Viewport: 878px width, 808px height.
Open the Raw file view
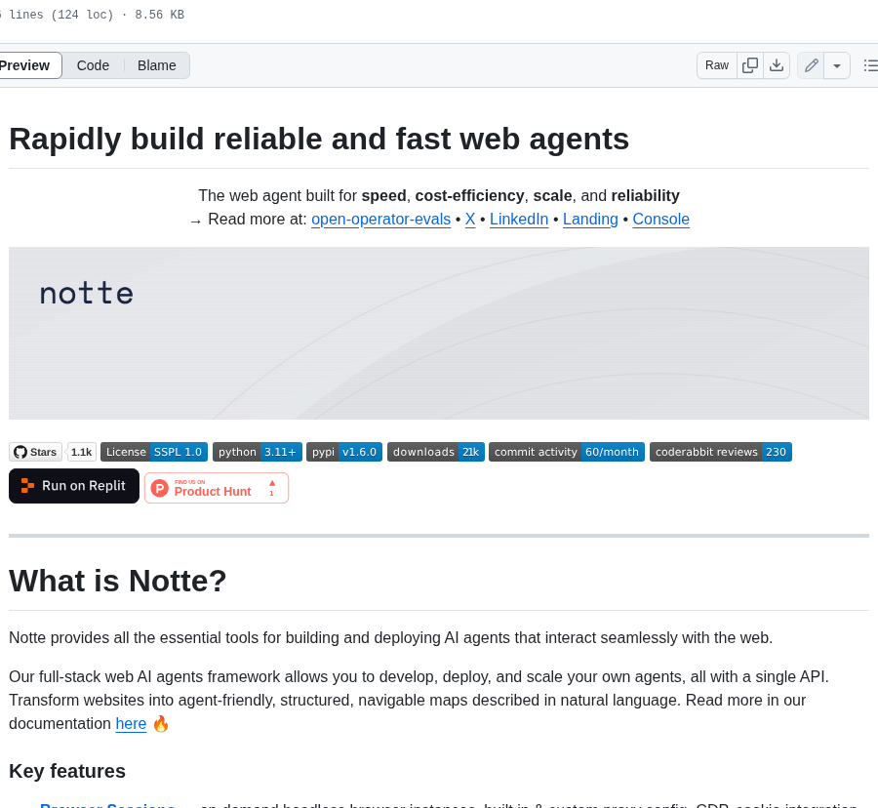(x=716, y=64)
